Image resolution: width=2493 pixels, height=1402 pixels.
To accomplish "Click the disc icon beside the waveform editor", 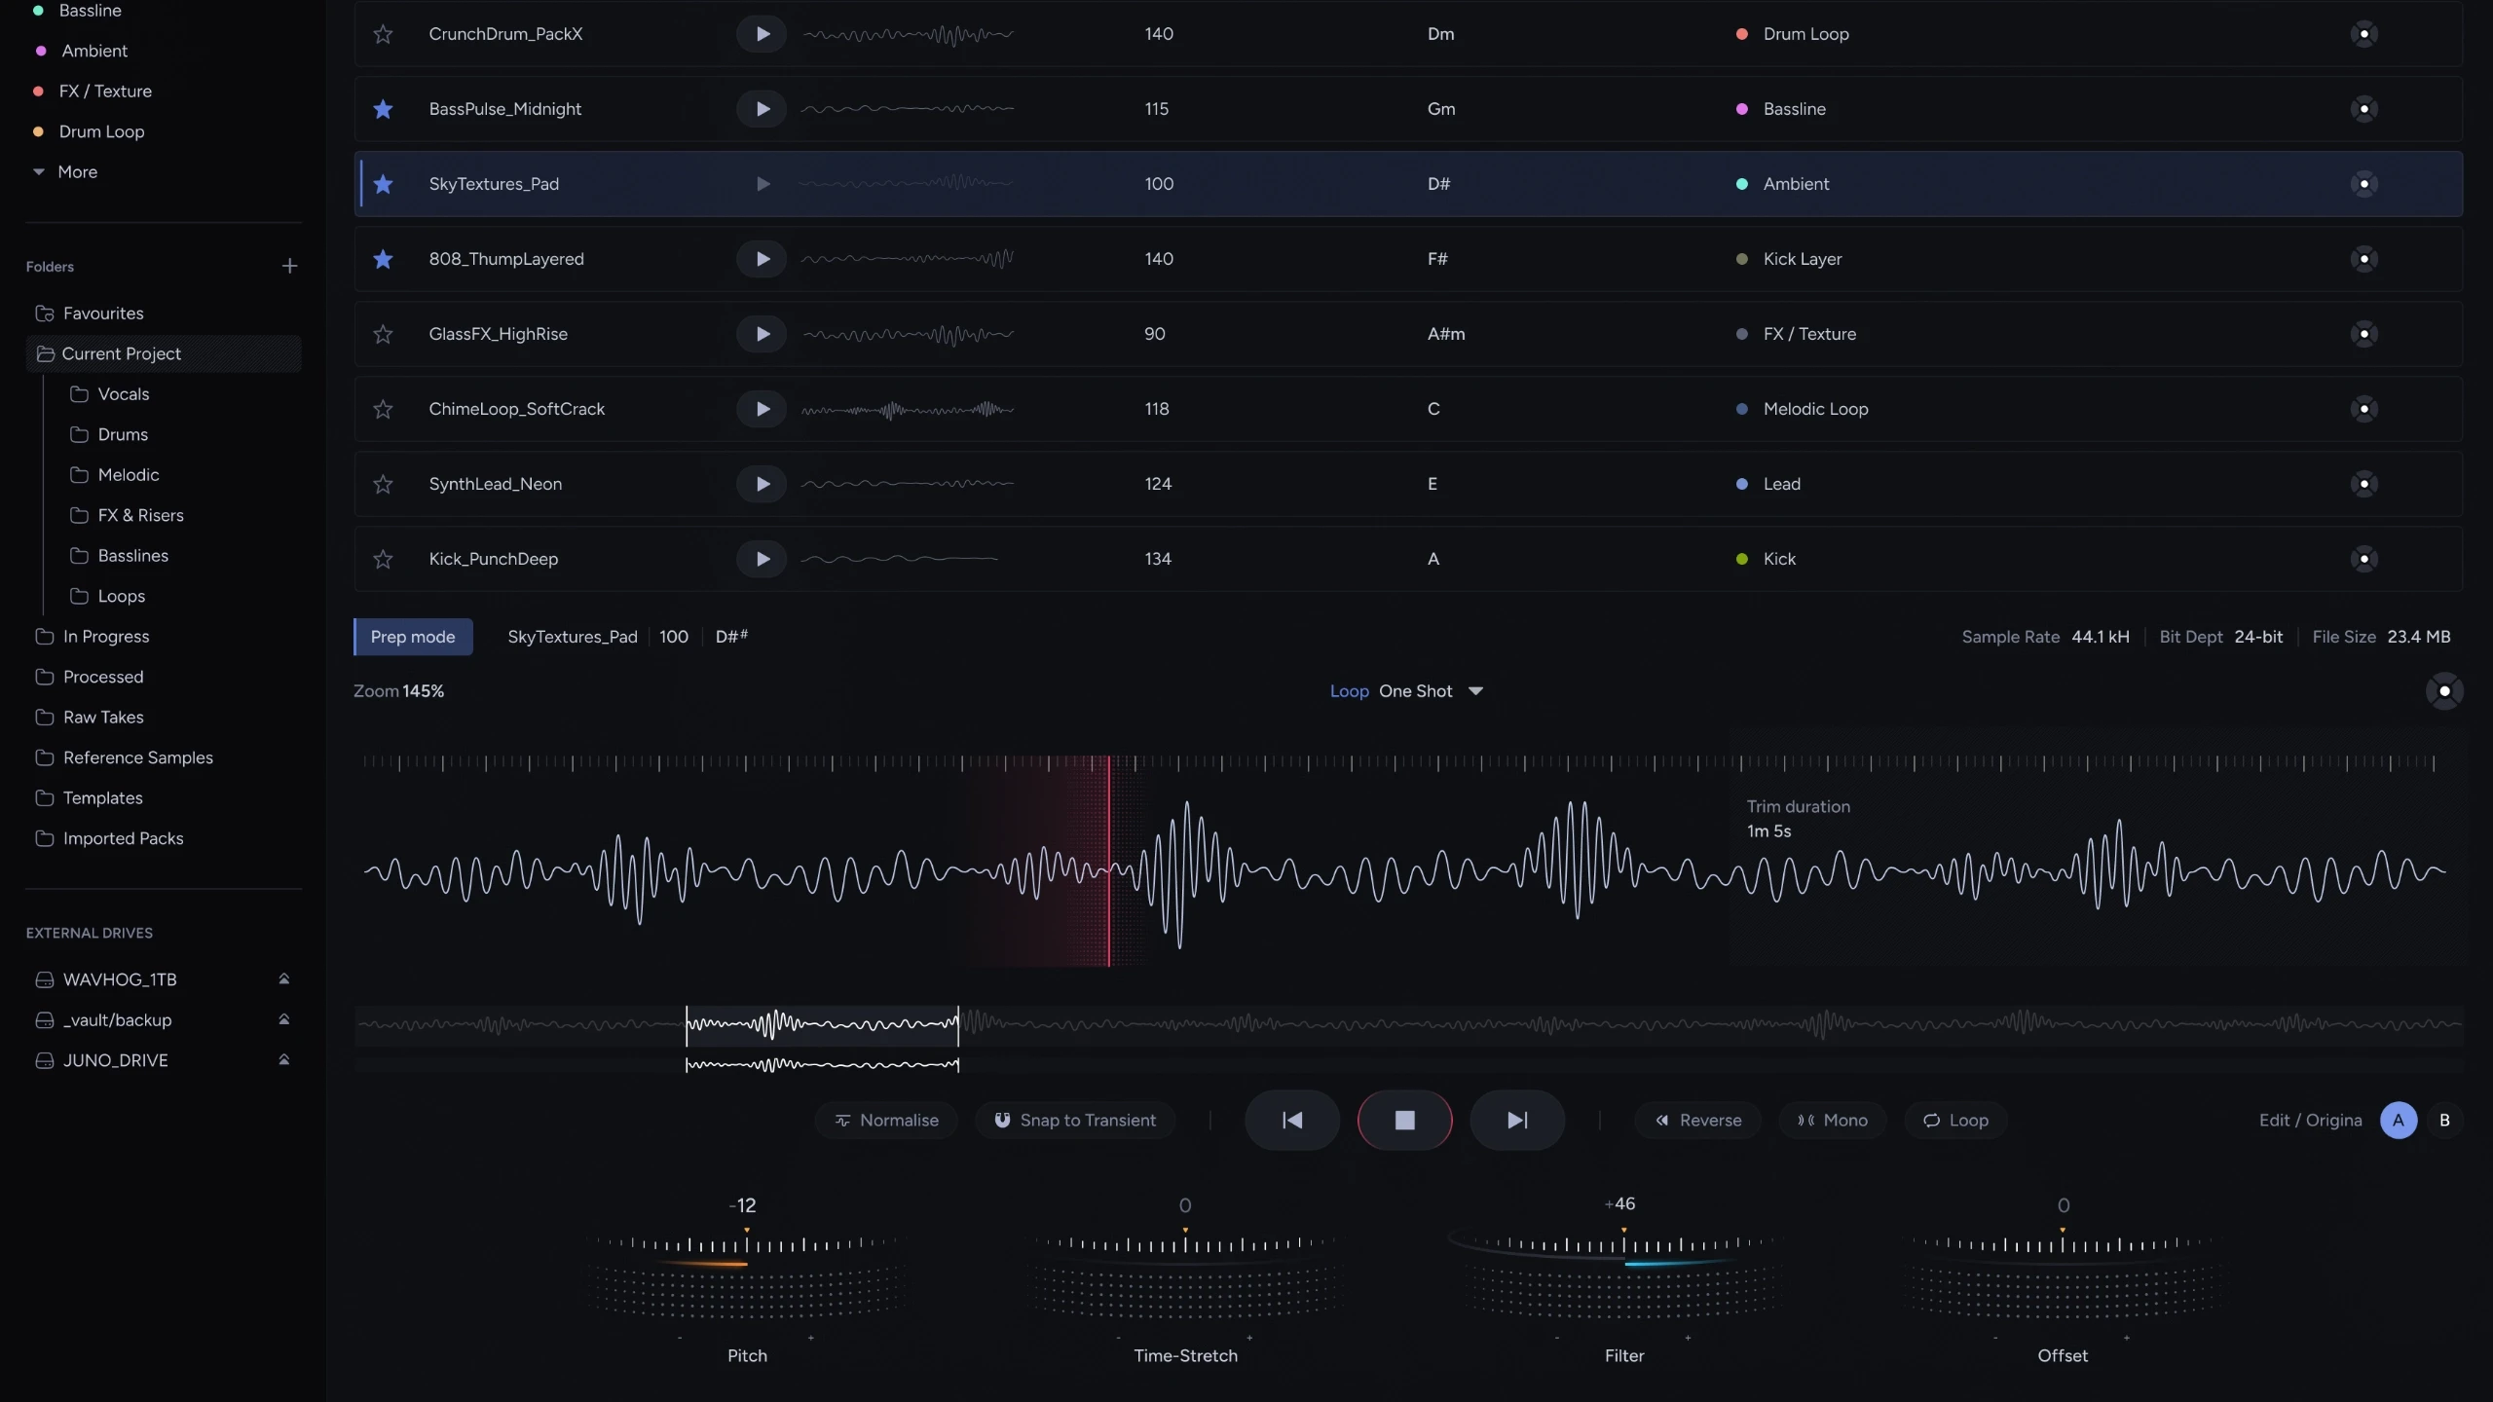I will [2444, 691].
